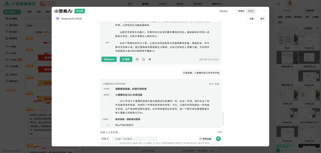This screenshot has height=153, width=321.
Task: Close the AI 文章 dialog
Action: [x=264, y=11]
